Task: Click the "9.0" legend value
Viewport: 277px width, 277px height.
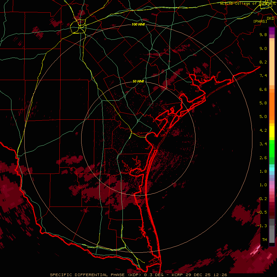Action: coord(263,48)
